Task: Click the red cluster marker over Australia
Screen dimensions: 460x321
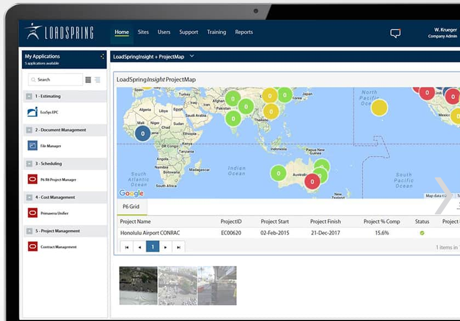Action: (312, 181)
